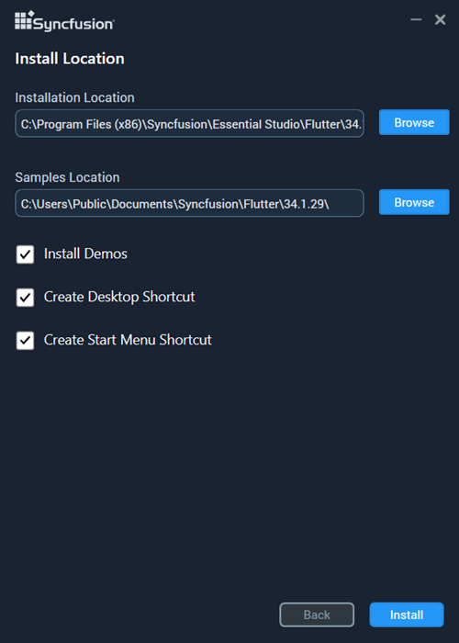Go back with the Back button
This screenshot has height=643, width=459.
[317, 615]
